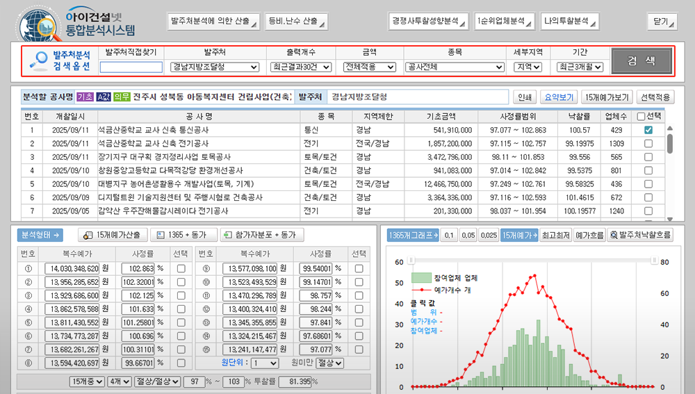Click the 감악산 우주잔해물감시레이다 전기공사 row

[343, 211]
